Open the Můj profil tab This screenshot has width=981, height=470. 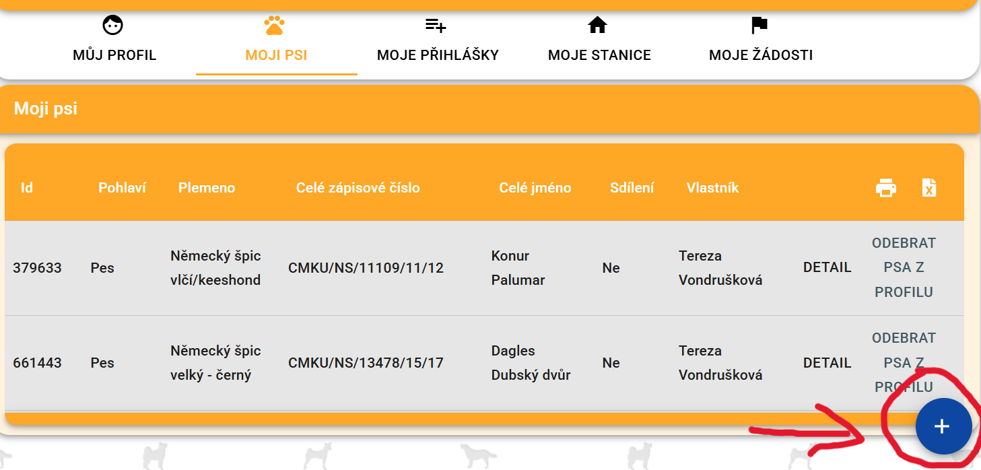[x=114, y=55]
